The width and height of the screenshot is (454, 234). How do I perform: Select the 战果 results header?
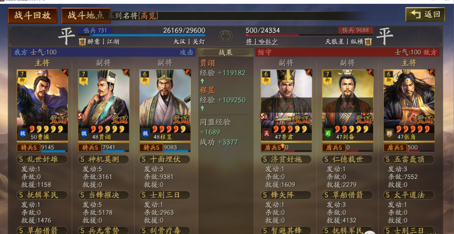click(226, 52)
